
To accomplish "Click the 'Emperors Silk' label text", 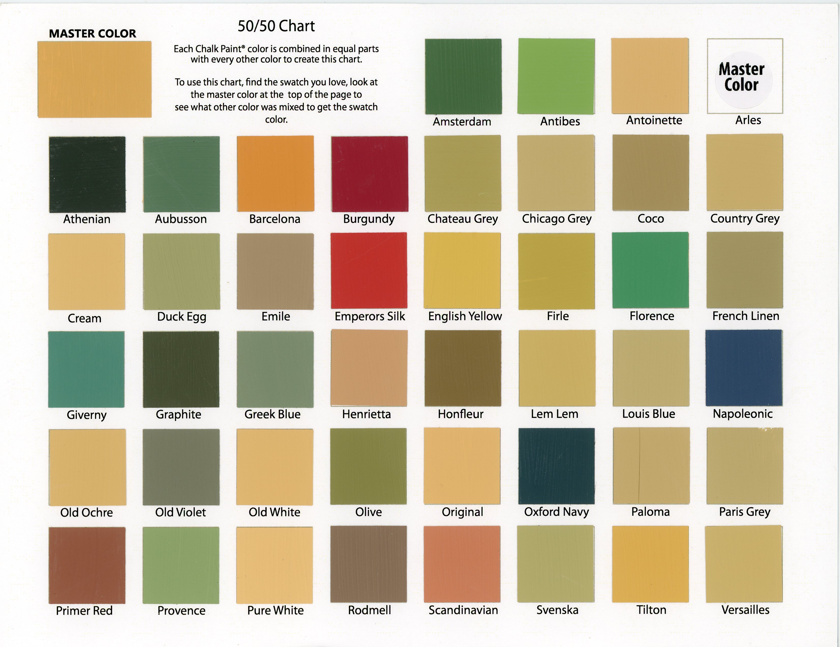I will (370, 316).
